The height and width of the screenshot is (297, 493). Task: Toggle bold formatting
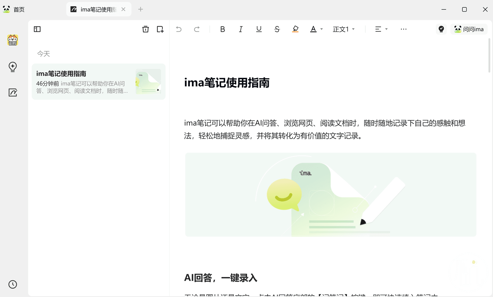tap(223, 29)
